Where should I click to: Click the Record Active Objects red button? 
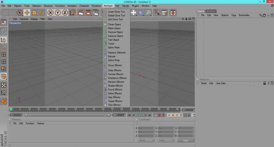[159, 115]
